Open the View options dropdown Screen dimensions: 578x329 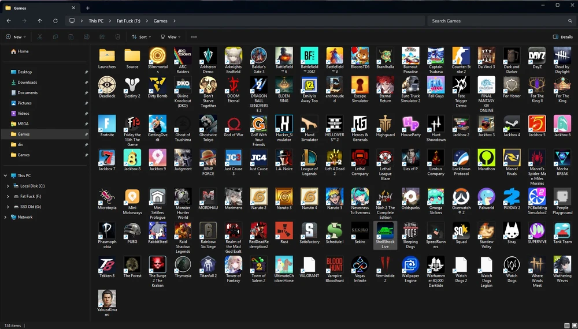tap(171, 37)
